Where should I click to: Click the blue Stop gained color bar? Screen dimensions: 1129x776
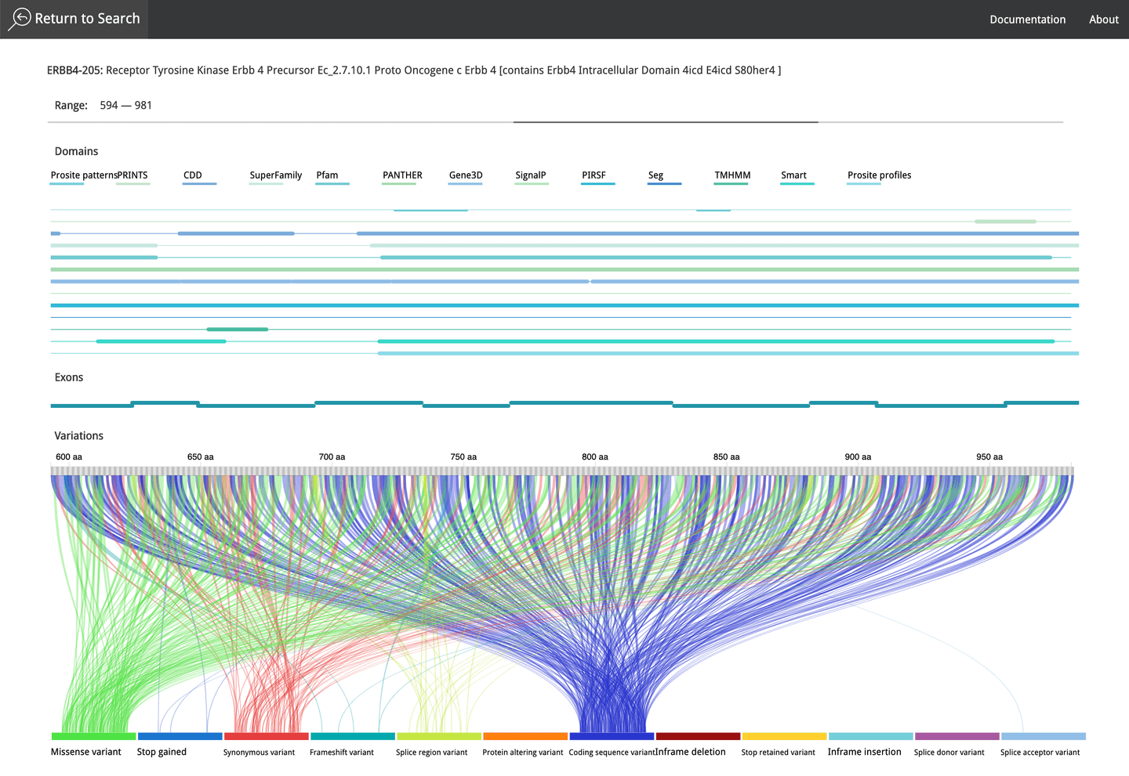180,736
